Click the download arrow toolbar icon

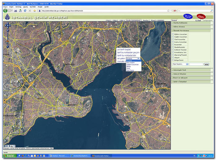(20, 11)
